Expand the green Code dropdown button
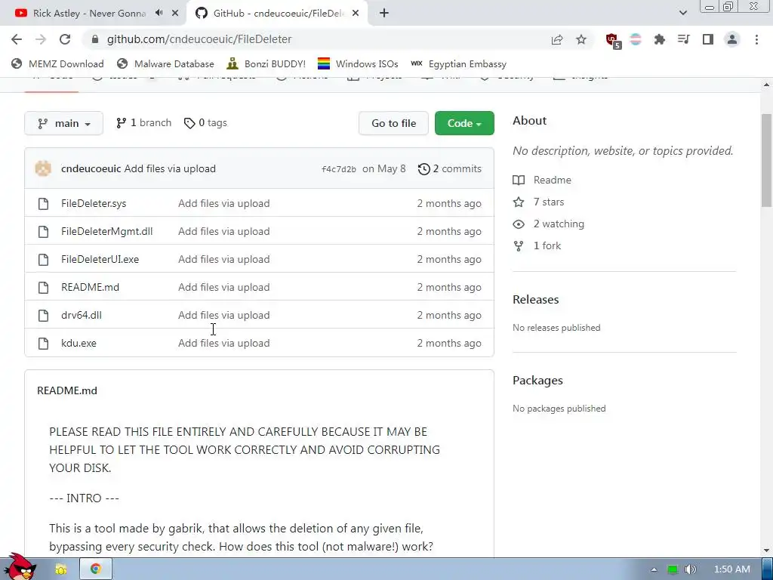 pyautogui.click(x=464, y=123)
